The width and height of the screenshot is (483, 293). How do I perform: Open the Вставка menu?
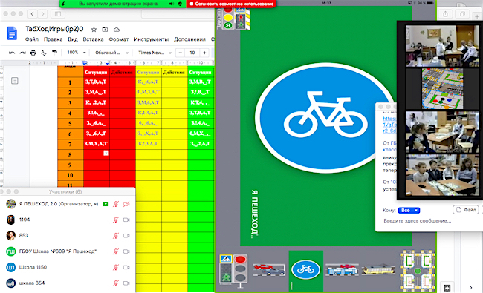pyautogui.click(x=93, y=39)
